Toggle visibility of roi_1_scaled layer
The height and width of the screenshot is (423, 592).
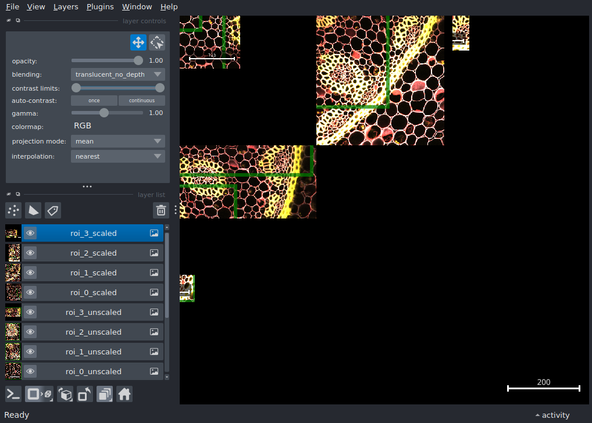coord(30,273)
